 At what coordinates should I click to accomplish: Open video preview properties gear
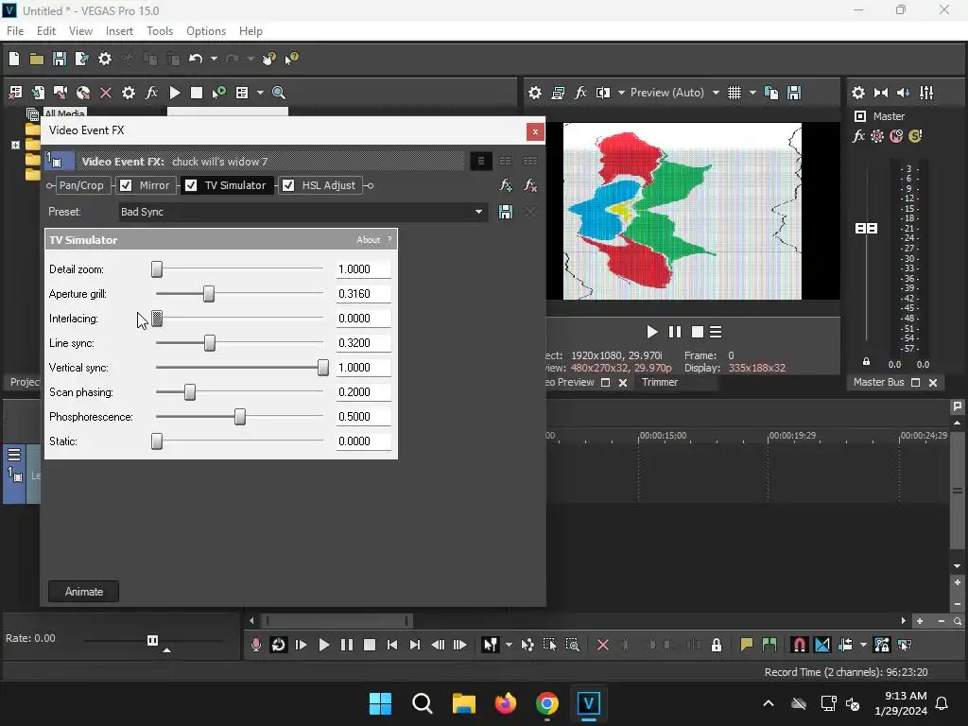tap(535, 93)
